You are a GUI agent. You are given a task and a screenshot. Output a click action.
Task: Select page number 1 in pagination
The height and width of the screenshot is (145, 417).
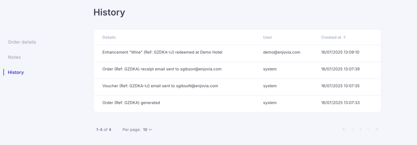[x=360, y=130]
